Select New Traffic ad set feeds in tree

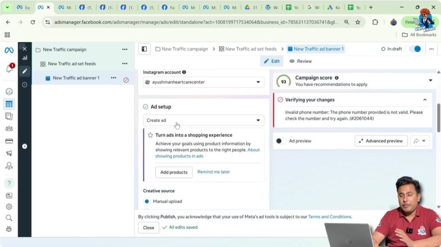pos(72,64)
